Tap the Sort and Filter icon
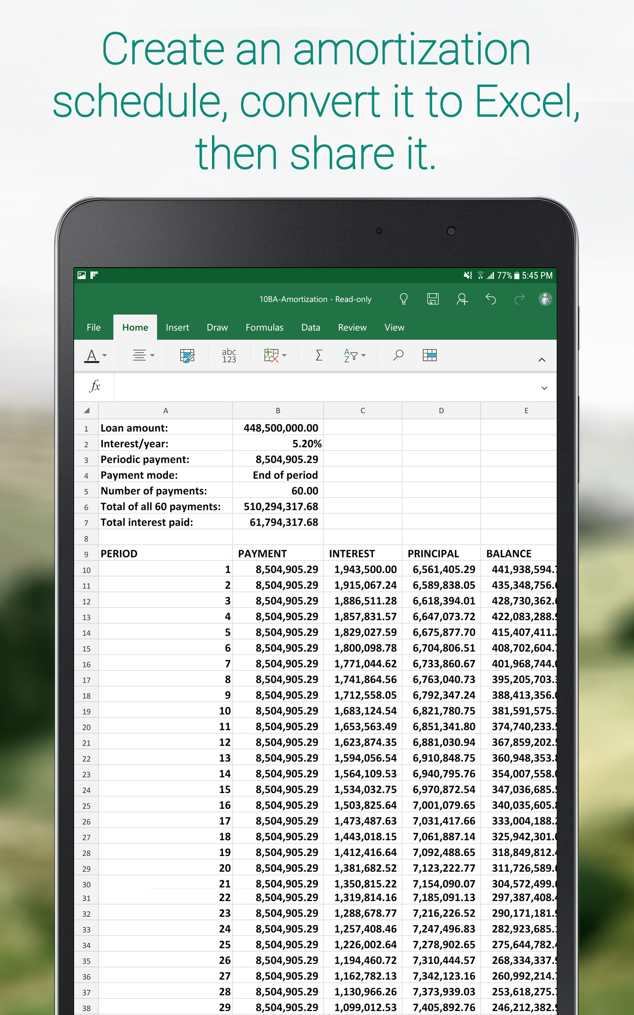 pyautogui.click(x=351, y=355)
